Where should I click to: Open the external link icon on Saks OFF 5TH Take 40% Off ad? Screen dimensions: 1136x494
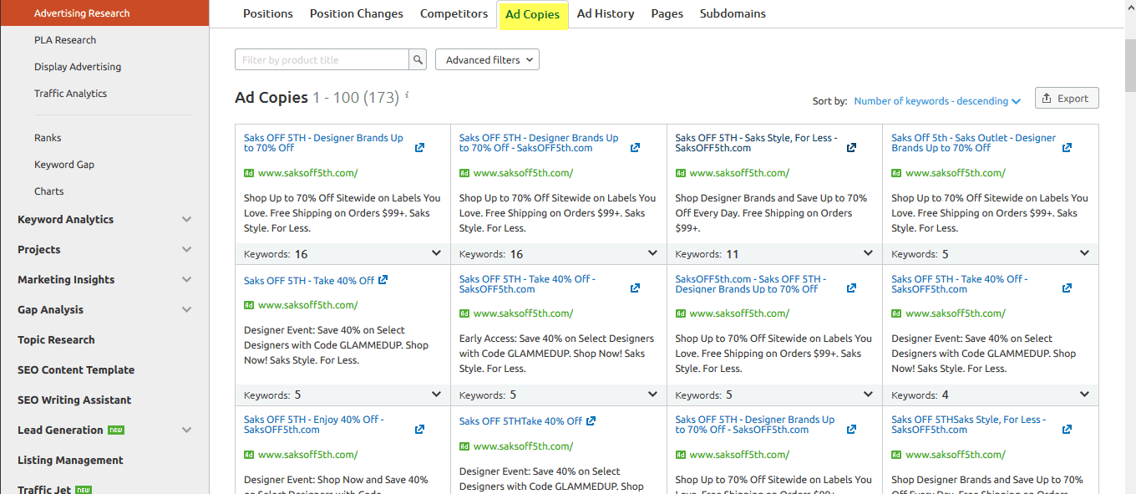[x=383, y=280]
